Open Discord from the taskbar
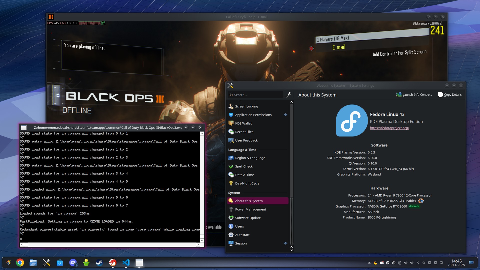Viewport: 480px width, 270px height. pos(73,262)
